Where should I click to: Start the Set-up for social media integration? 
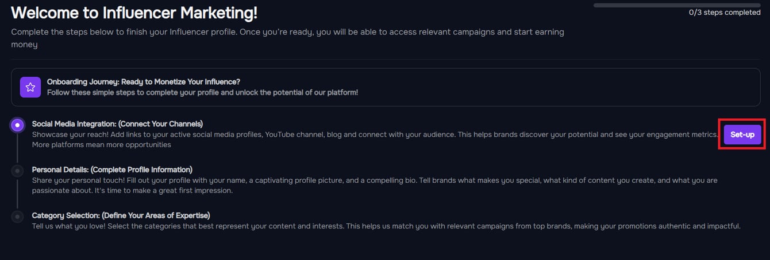(742, 135)
